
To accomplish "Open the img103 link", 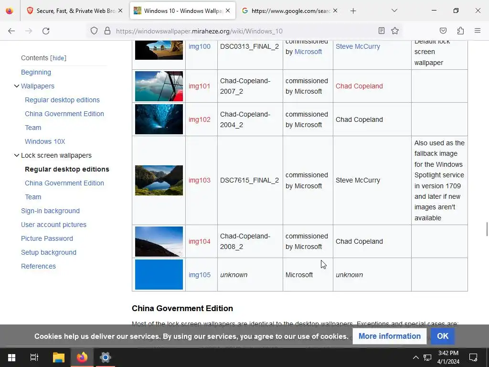I will [200, 180].
